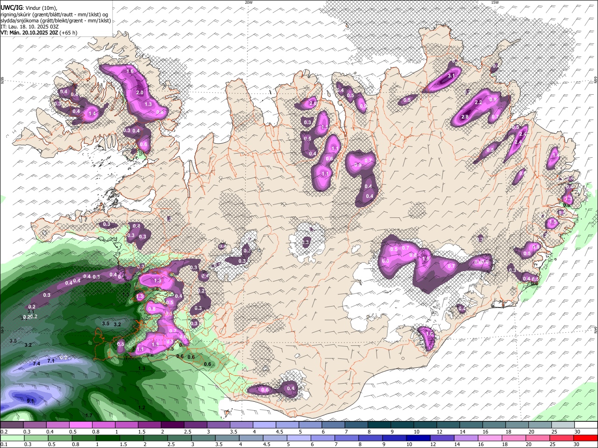Click the 'IT: Lau. 18. 10. 2025 03Z' line
Viewport: 598px width, 448px height.
[29, 27]
